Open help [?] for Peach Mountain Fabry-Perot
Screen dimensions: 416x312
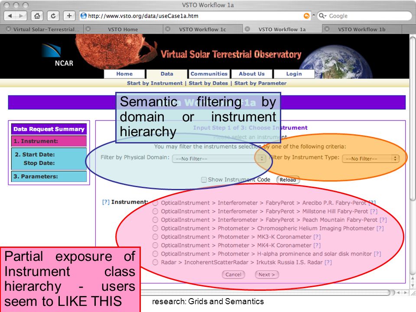coord(383,220)
